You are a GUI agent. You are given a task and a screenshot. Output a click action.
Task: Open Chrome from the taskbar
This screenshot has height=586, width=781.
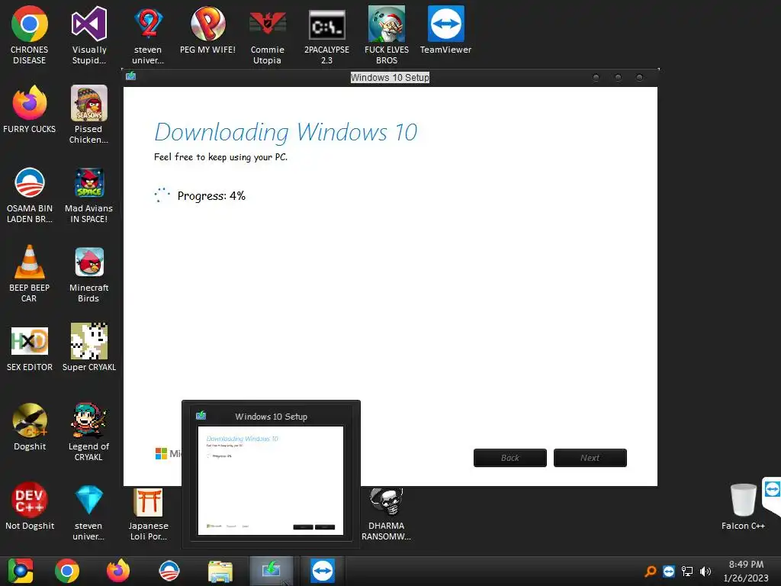[x=67, y=571]
